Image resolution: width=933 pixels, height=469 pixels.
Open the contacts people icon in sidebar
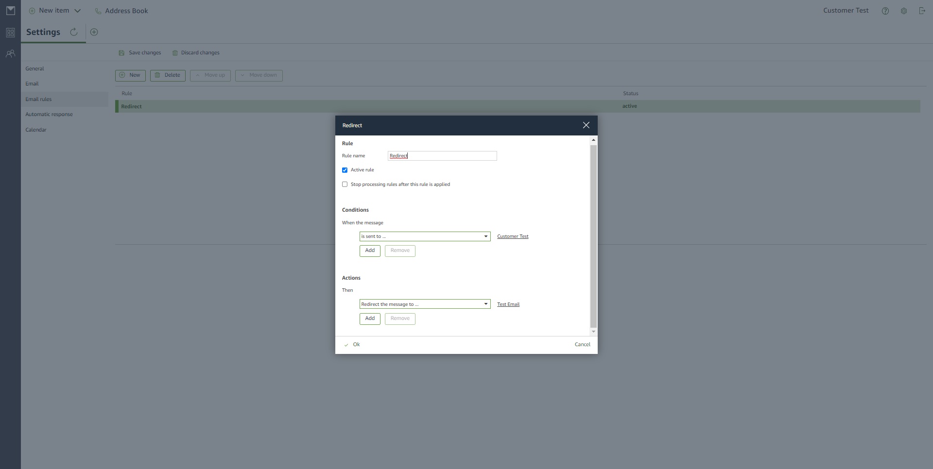click(10, 54)
